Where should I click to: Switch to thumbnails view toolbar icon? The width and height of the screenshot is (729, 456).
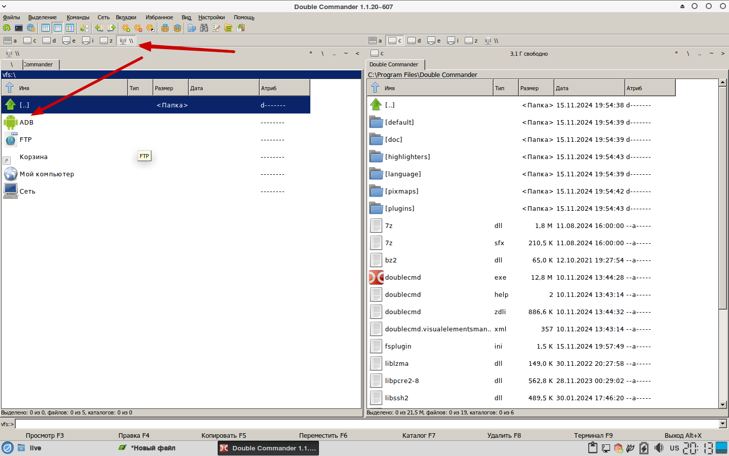(70, 28)
